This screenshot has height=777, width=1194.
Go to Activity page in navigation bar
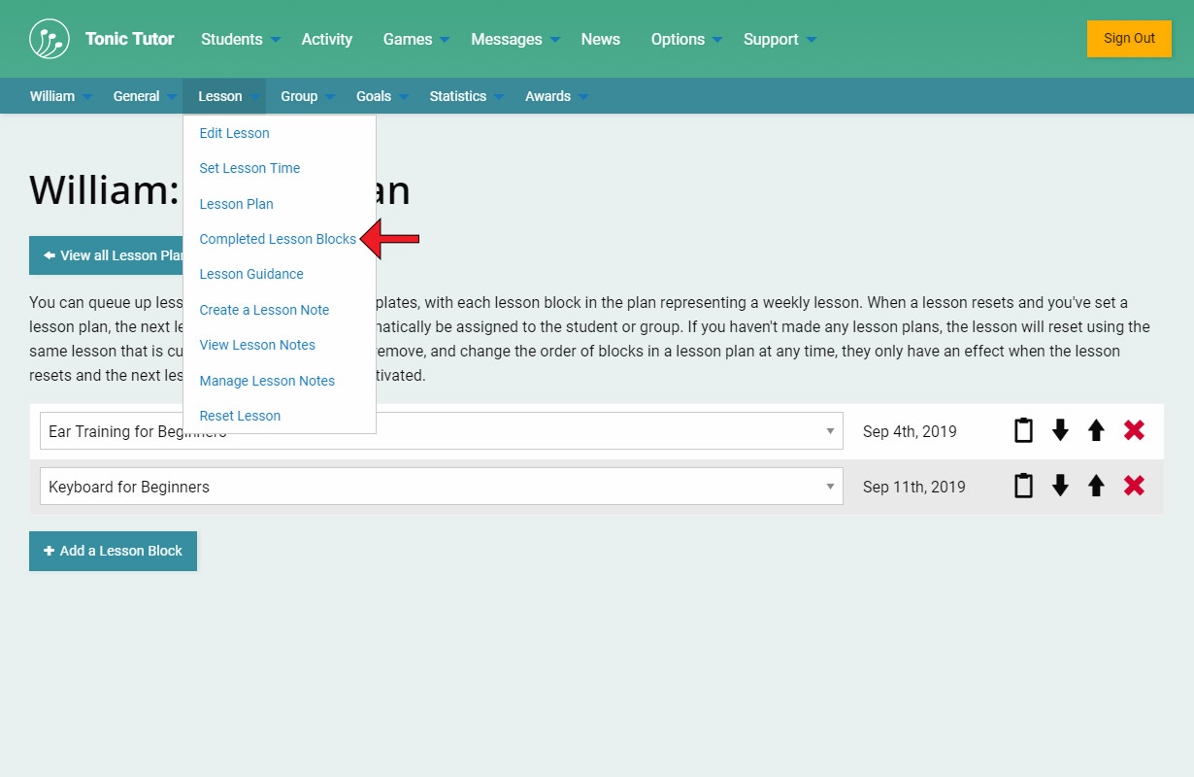pyautogui.click(x=326, y=39)
